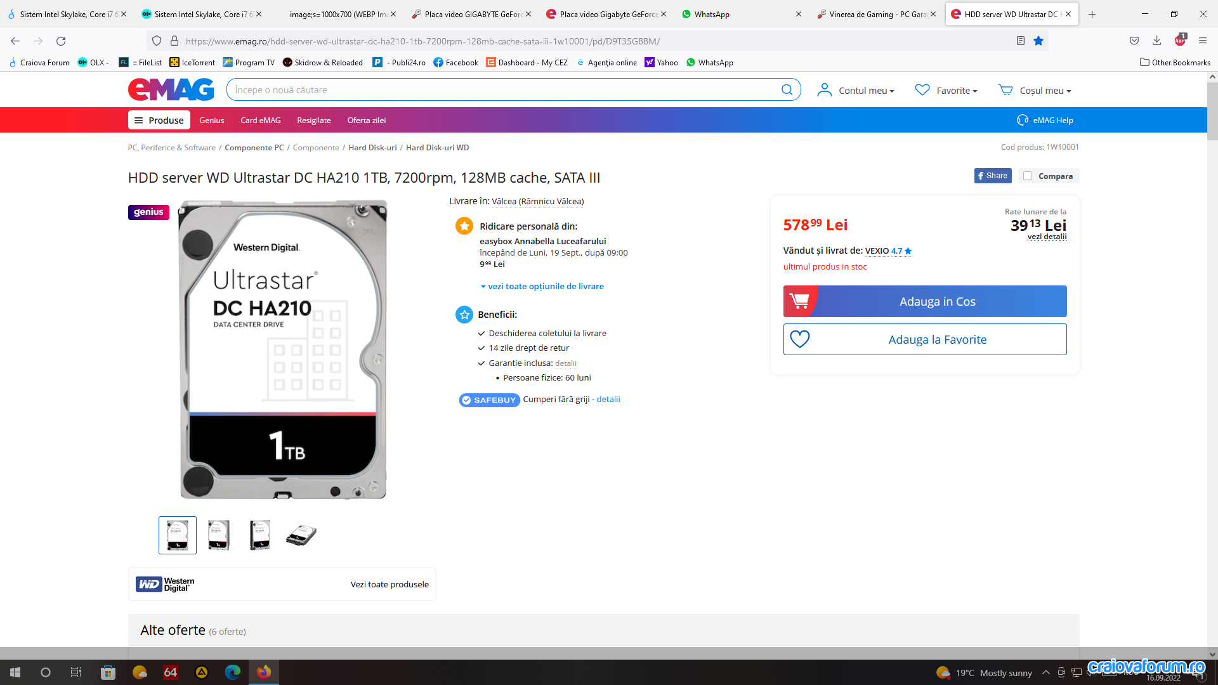Open SAFEBUY detalii link
The width and height of the screenshot is (1218, 685).
(x=608, y=400)
